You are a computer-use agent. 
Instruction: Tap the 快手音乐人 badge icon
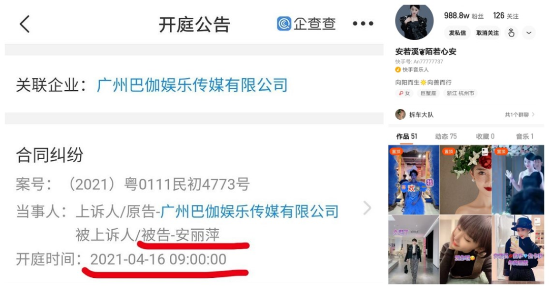pyautogui.click(x=398, y=70)
